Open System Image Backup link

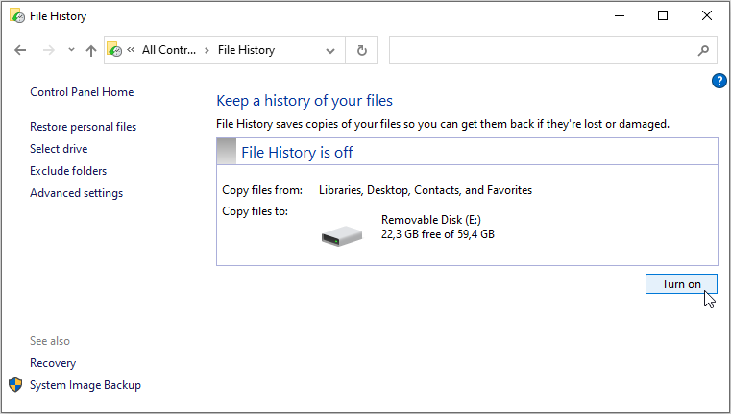click(x=85, y=385)
